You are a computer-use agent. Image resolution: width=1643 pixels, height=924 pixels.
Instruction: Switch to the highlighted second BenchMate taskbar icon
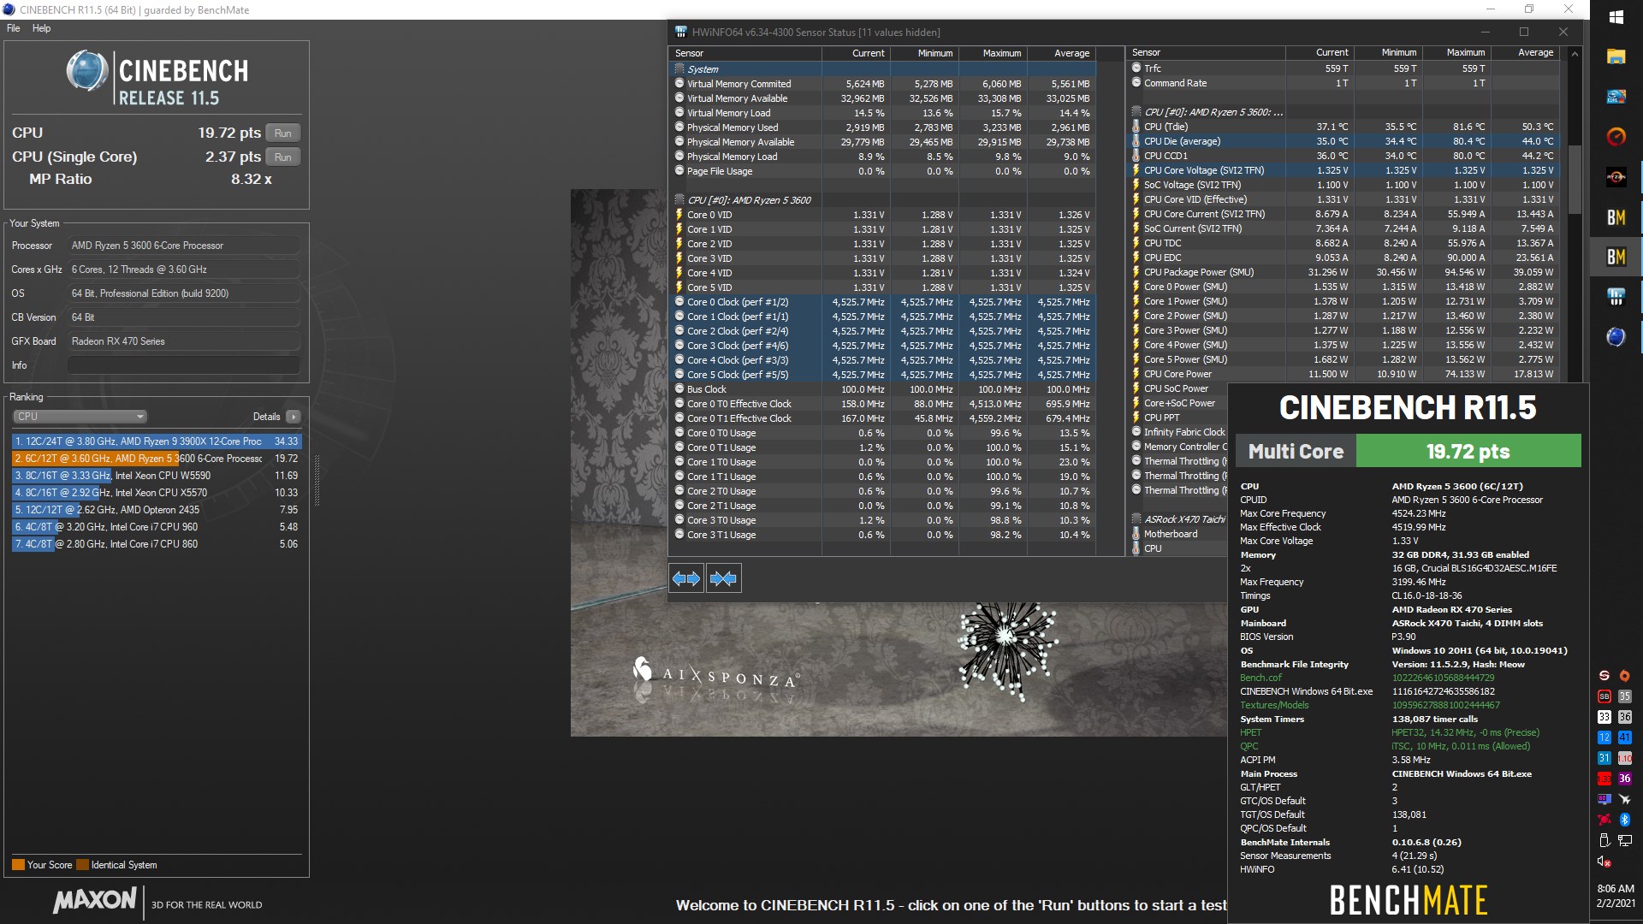[1616, 257]
